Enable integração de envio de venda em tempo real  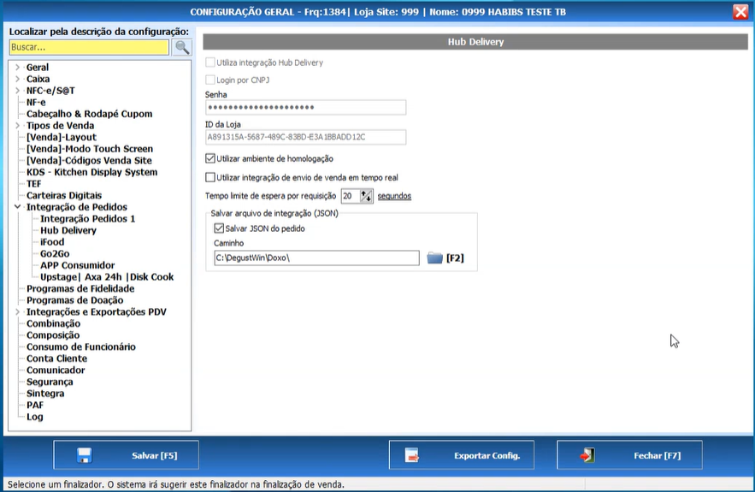coord(210,177)
